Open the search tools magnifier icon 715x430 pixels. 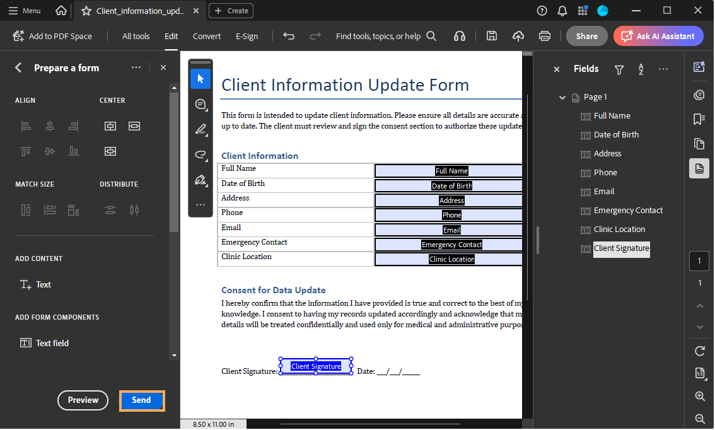pos(431,36)
